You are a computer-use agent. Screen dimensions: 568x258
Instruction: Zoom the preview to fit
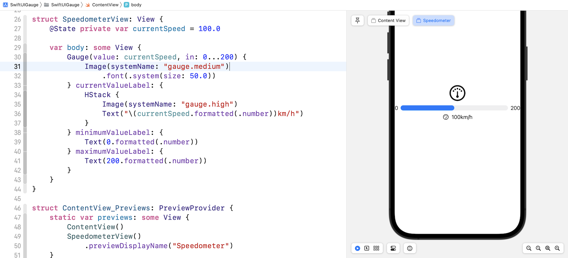click(x=548, y=248)
